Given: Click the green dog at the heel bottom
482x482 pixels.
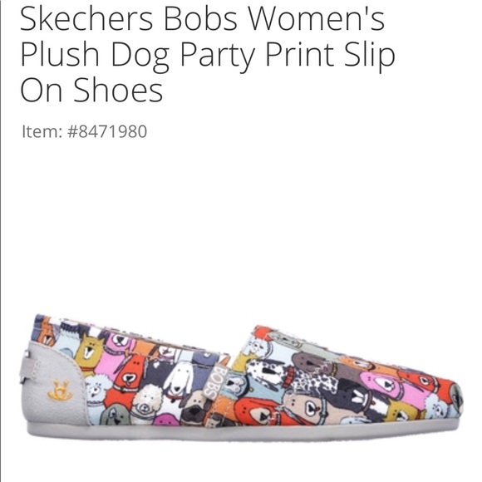Looking at the screenshot, I should click(116, 415).
